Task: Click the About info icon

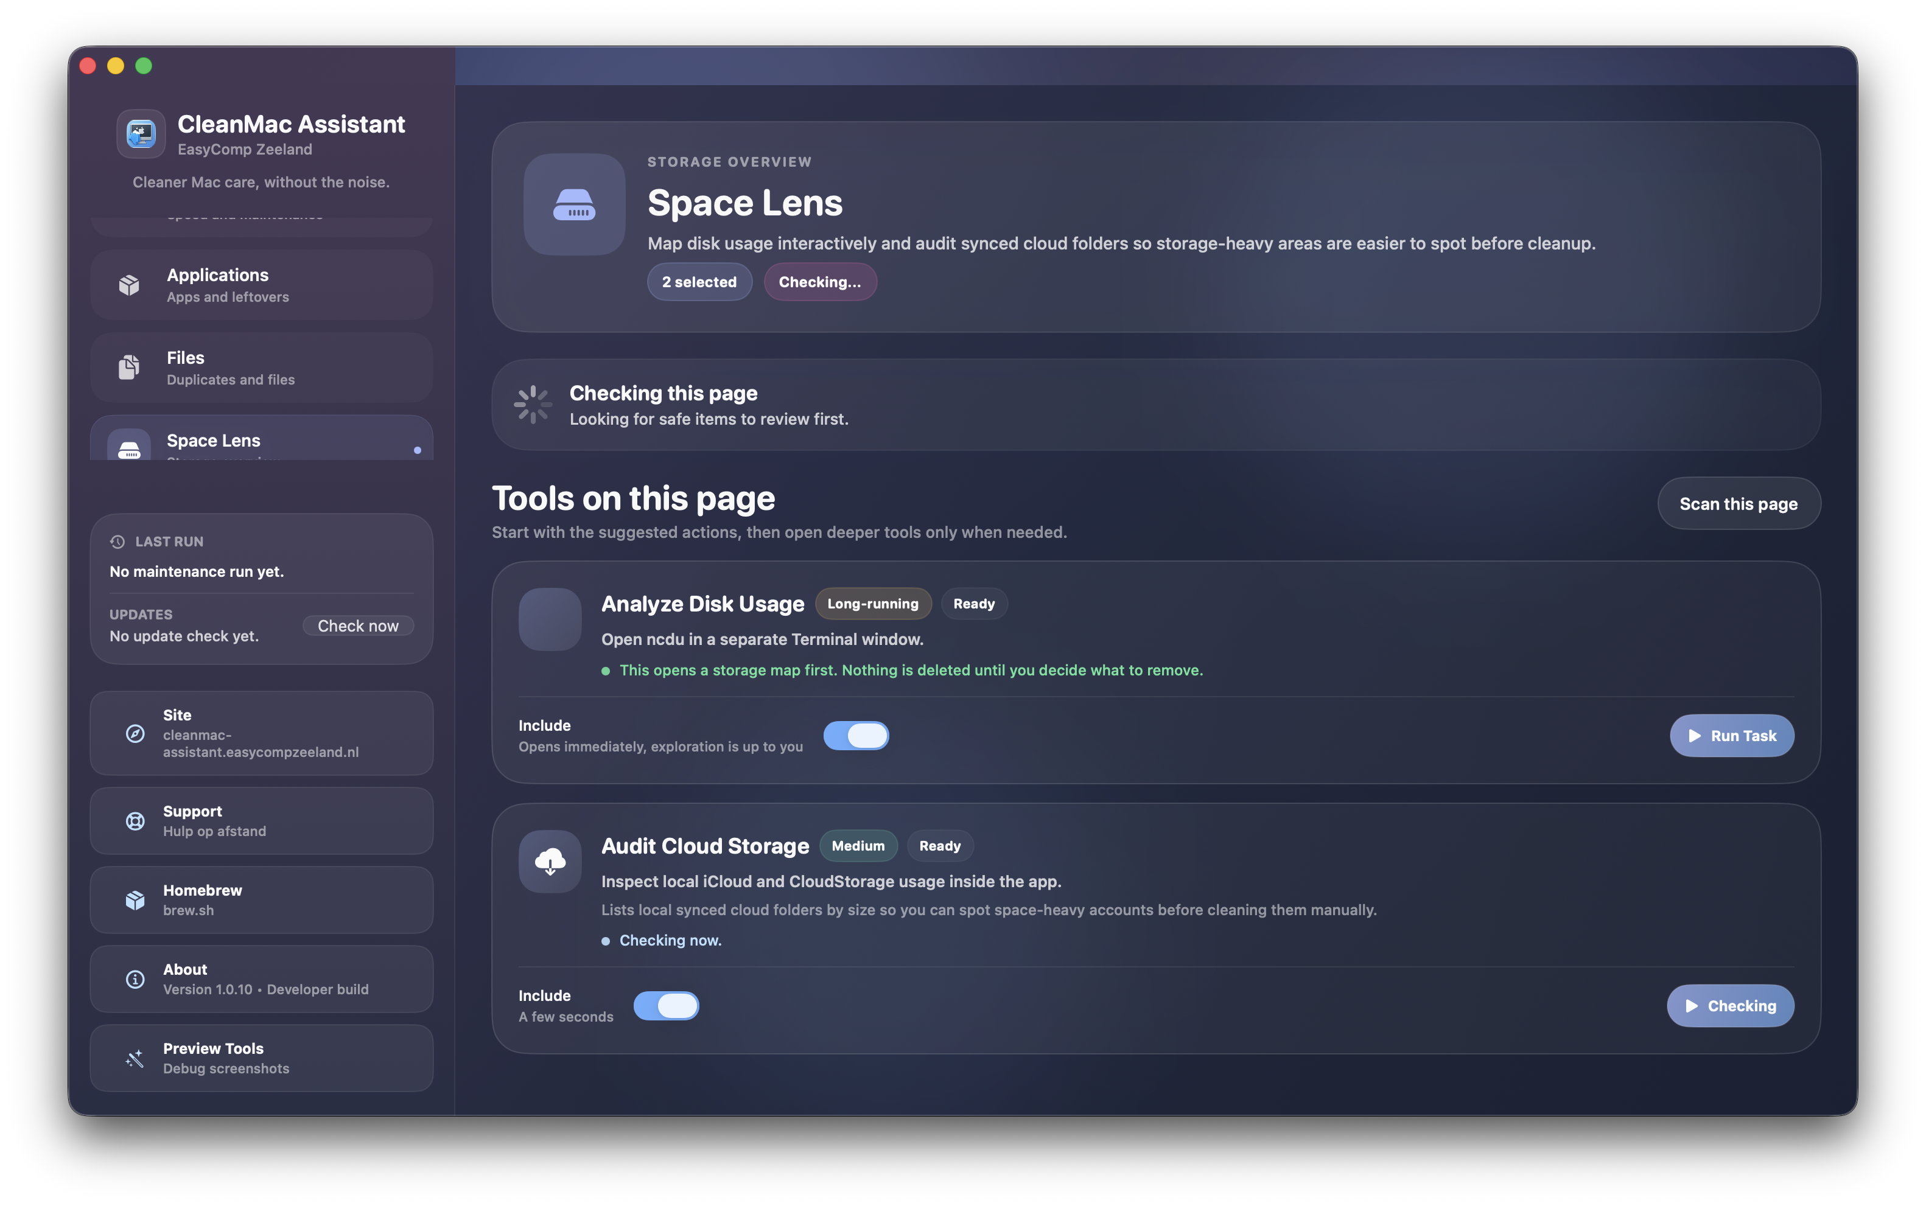Action: (135, 978)
